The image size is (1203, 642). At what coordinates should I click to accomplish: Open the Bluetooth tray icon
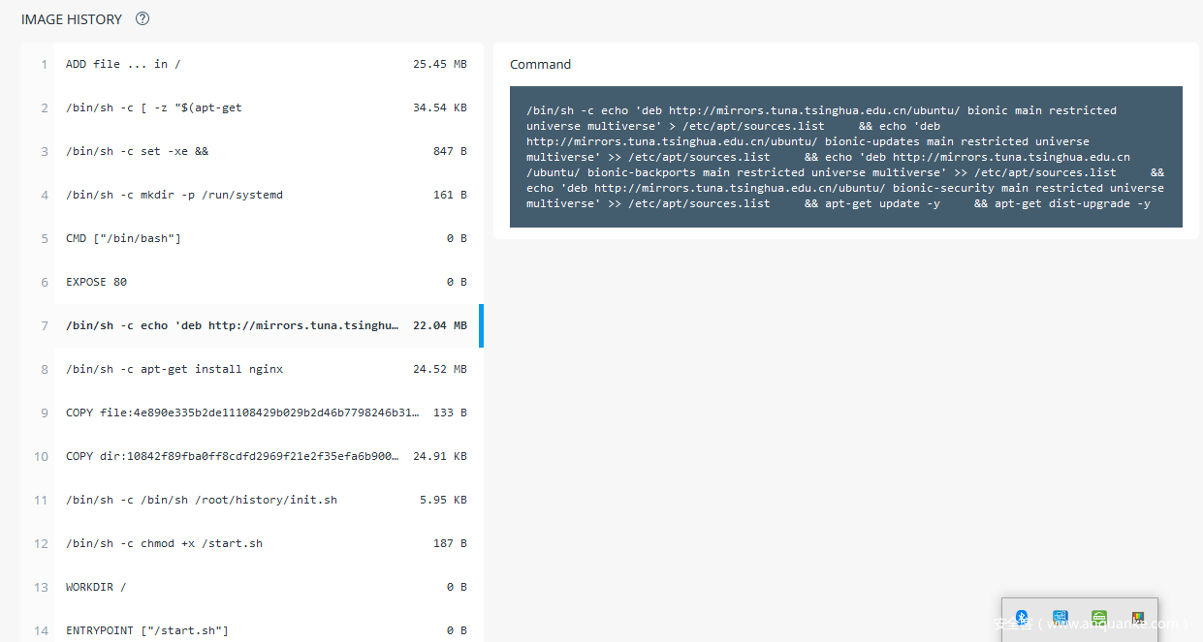coord(1021,618)
